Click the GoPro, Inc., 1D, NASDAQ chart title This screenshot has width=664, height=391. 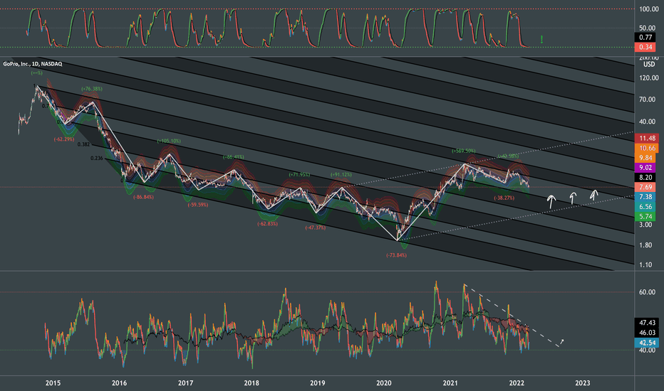pyautogui.click(x=33, y=64)
